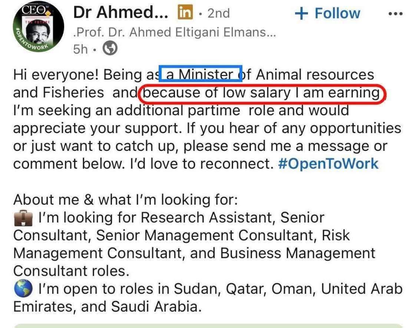Click the red-circled 'because of low salary' phrase
This screenshot has width=417, height=328.
(262, 93)
